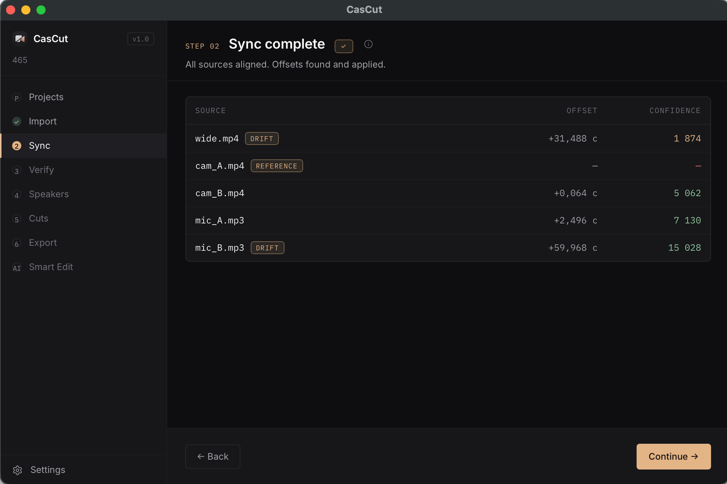Screen dimensions: 727x484
Task: Click the number 5 icon beside Cuts
Action: (x=17, y=219)
